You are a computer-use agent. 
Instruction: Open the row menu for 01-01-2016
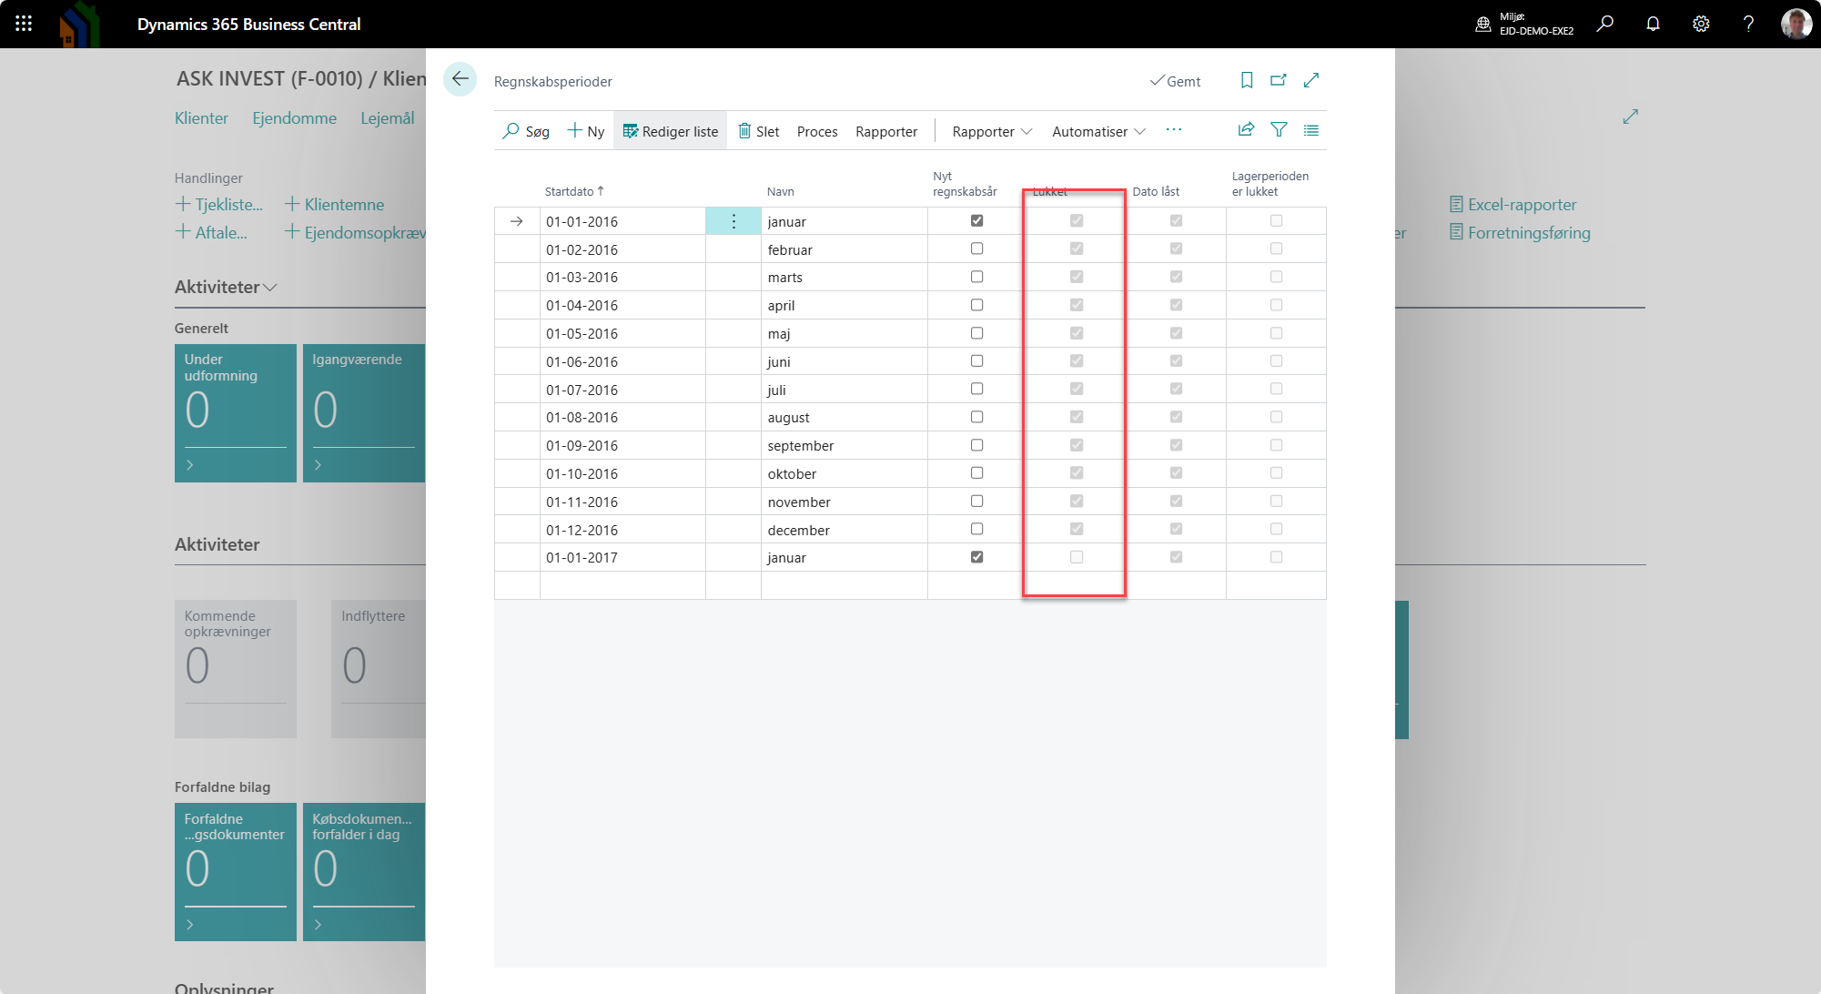click(x=733, y=221)
